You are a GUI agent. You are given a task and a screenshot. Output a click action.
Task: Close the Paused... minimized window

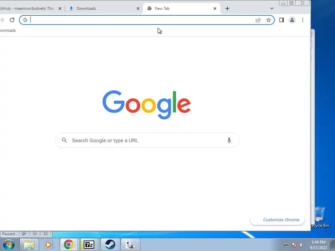pyautogui.click(x=45, y=234)
